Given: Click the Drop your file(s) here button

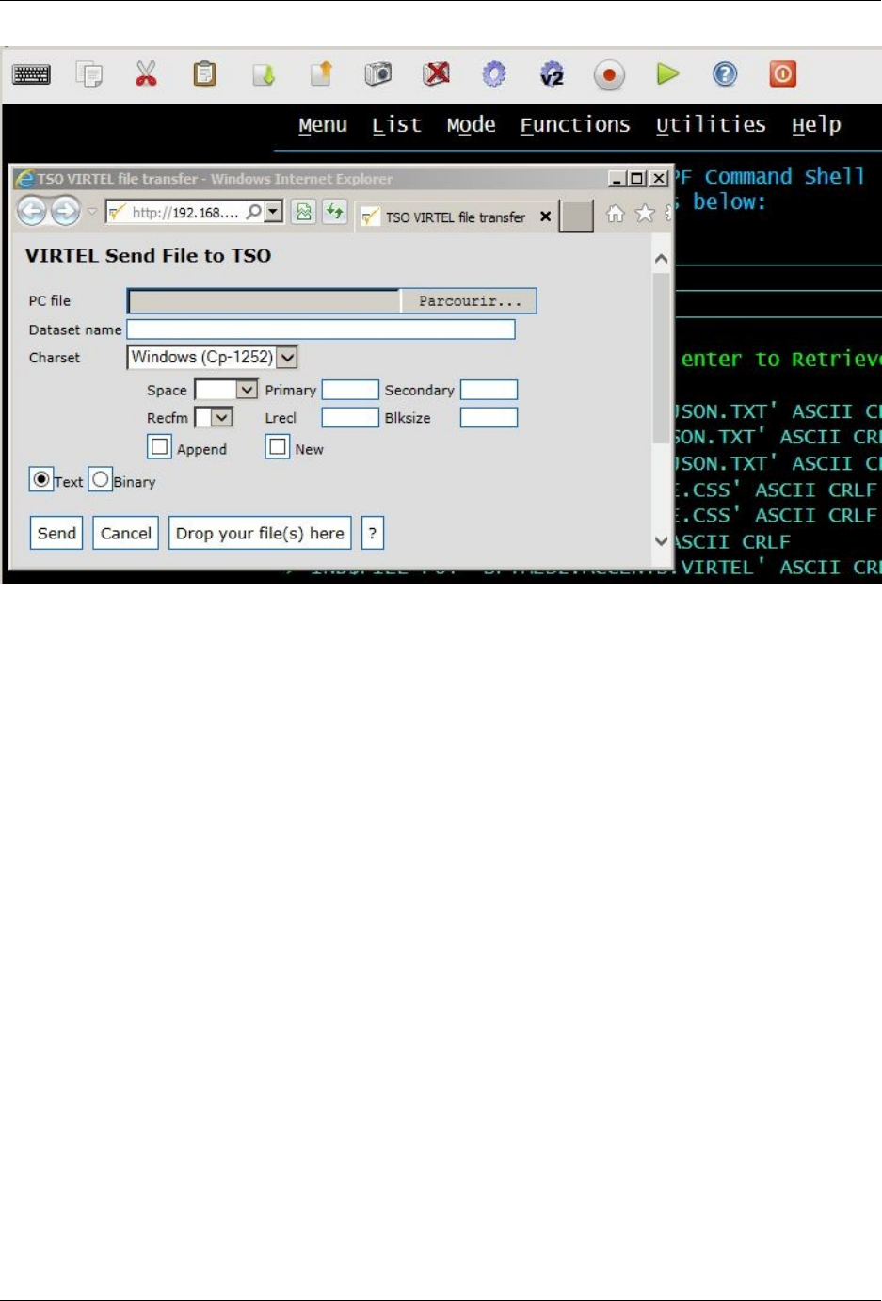Looking at the screenshot, I should coord(260,533).
